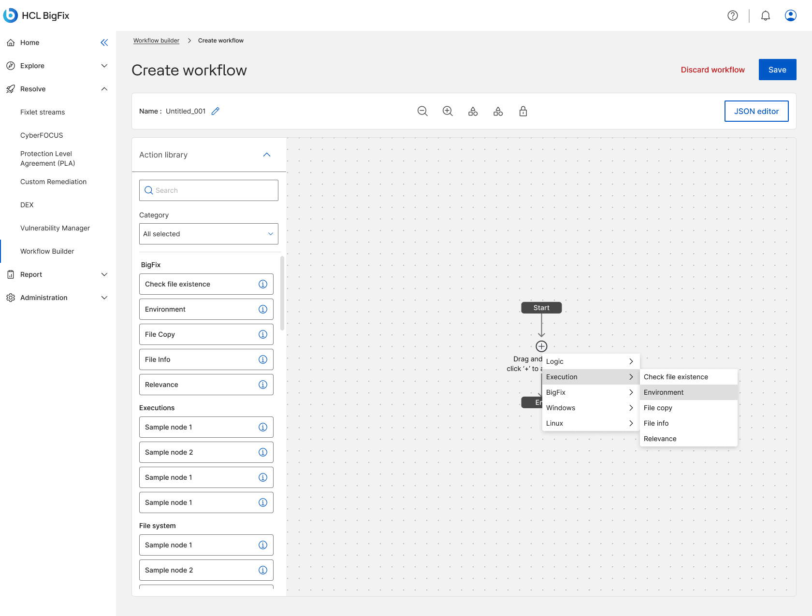Viewport: 812px width, 616px height.
Task: Open Custom Remediation in sidebar
Action: point(53,182)
